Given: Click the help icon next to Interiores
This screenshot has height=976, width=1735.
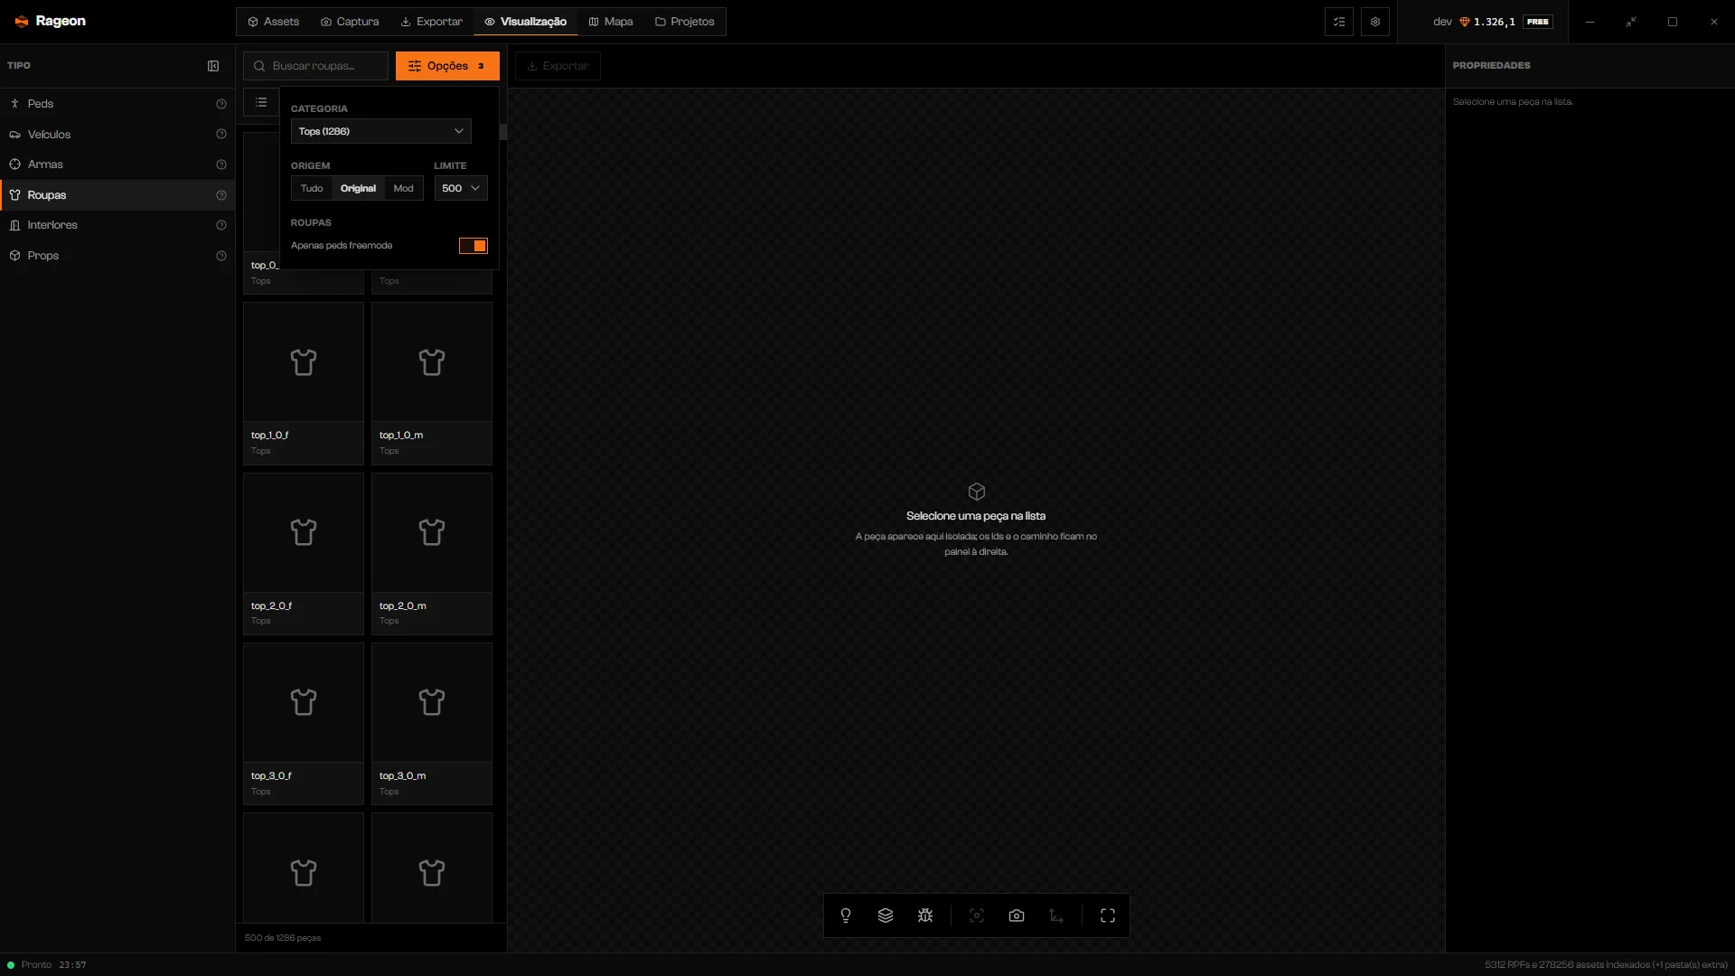Looking at the screenshot, I should click(x=221, y=225).
